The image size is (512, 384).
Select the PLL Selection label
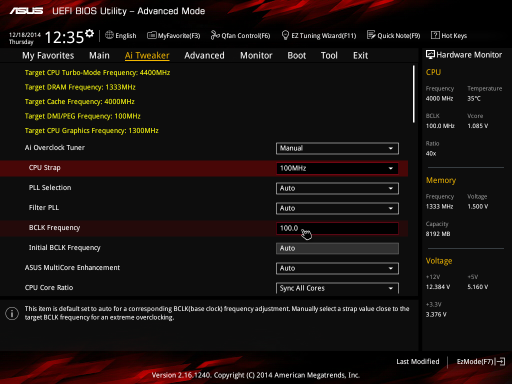(50, 187)
